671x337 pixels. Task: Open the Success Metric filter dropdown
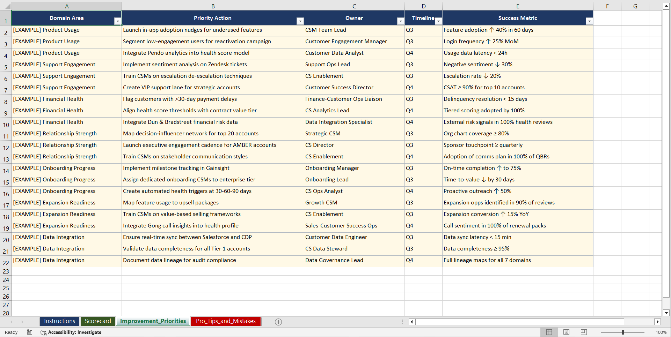(x=590, y=21)
